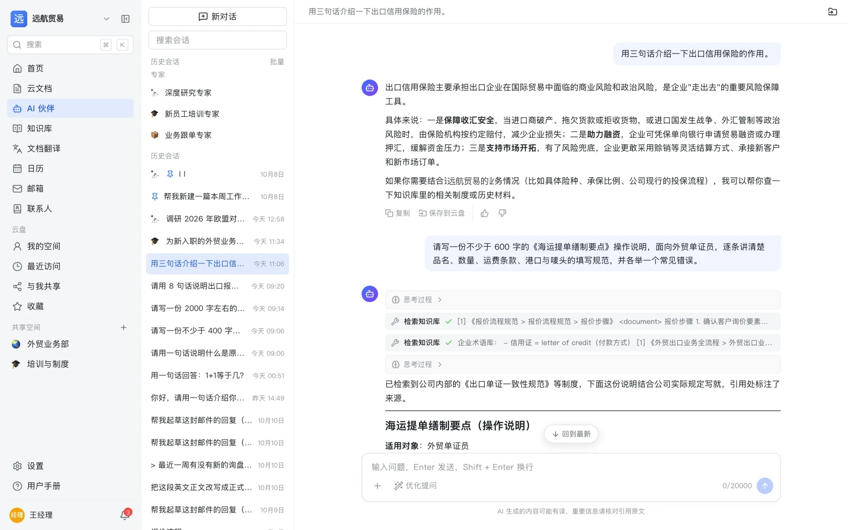The height and width of the screenshot is (530, 848).
Task: Click the global 搜索 box in the sidebar
Action: (x=70, y=45)
